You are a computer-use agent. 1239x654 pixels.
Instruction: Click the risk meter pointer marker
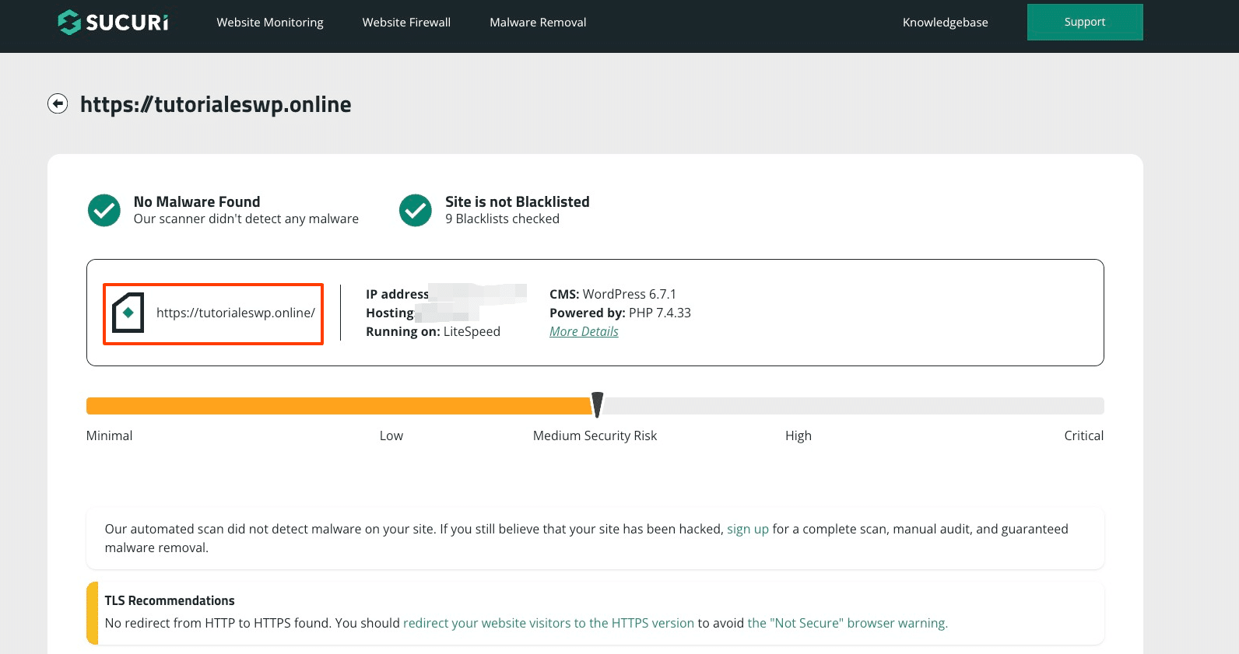[597, 404]
